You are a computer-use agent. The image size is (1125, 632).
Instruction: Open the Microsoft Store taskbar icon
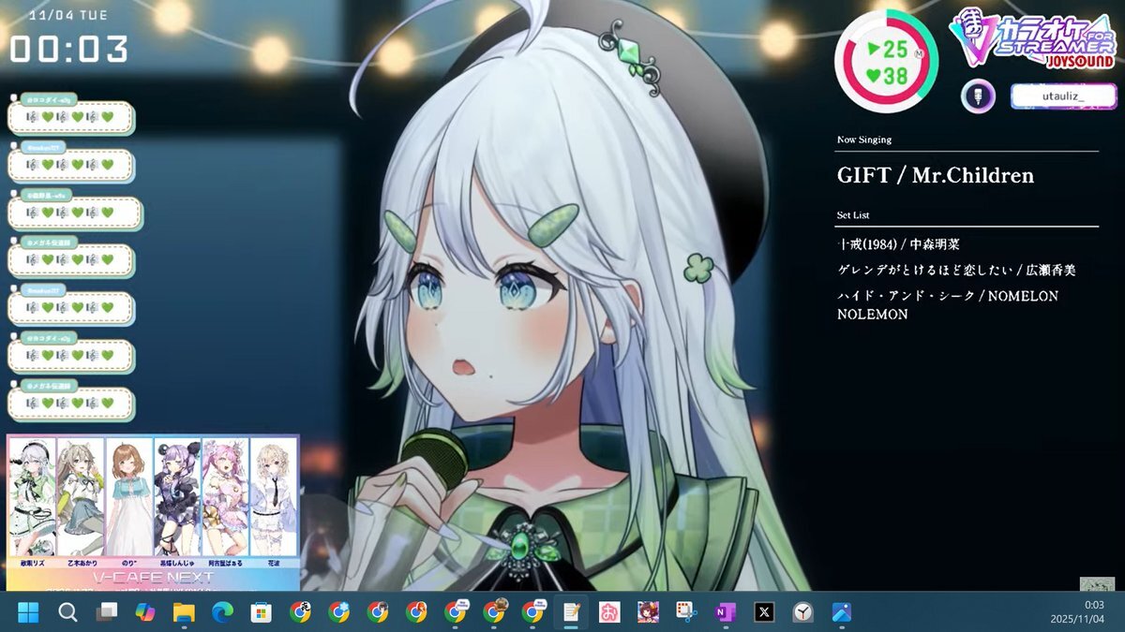(x=262, y=612)
